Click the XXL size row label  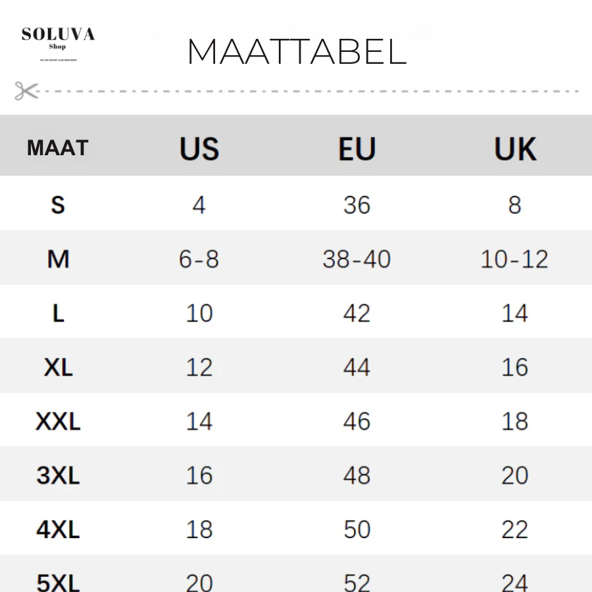coord(58,421)
